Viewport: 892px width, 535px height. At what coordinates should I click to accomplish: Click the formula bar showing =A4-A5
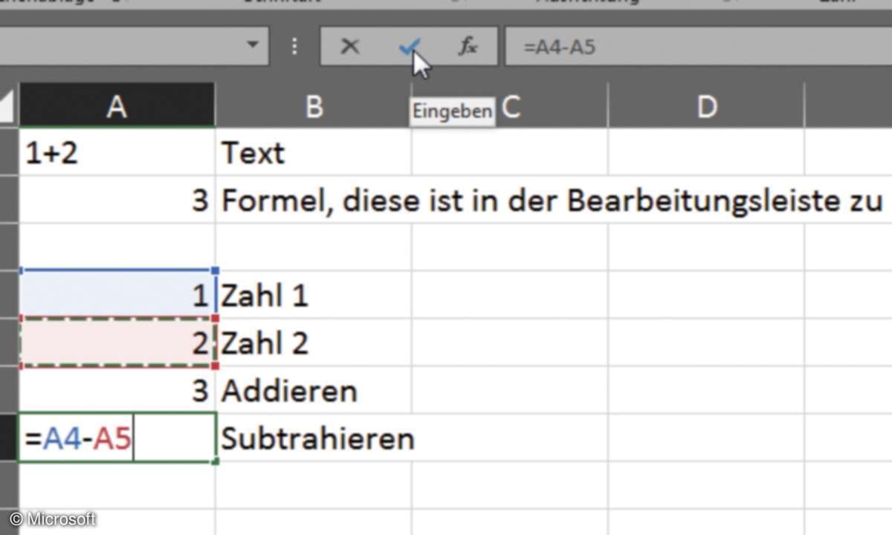(x=697, y=47)
